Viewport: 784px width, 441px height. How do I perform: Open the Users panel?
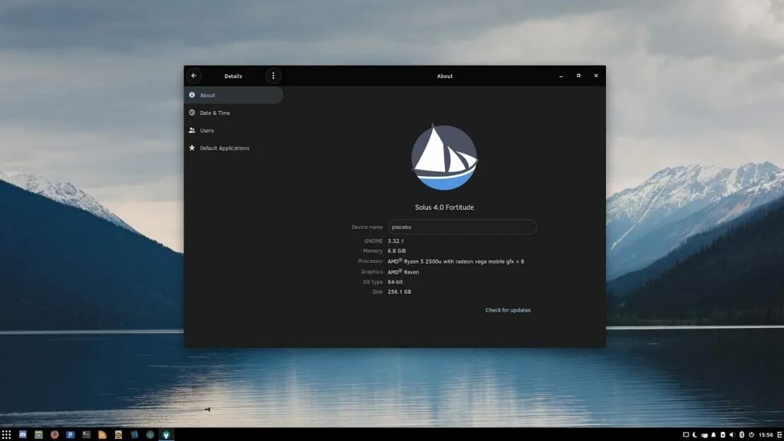234,130
